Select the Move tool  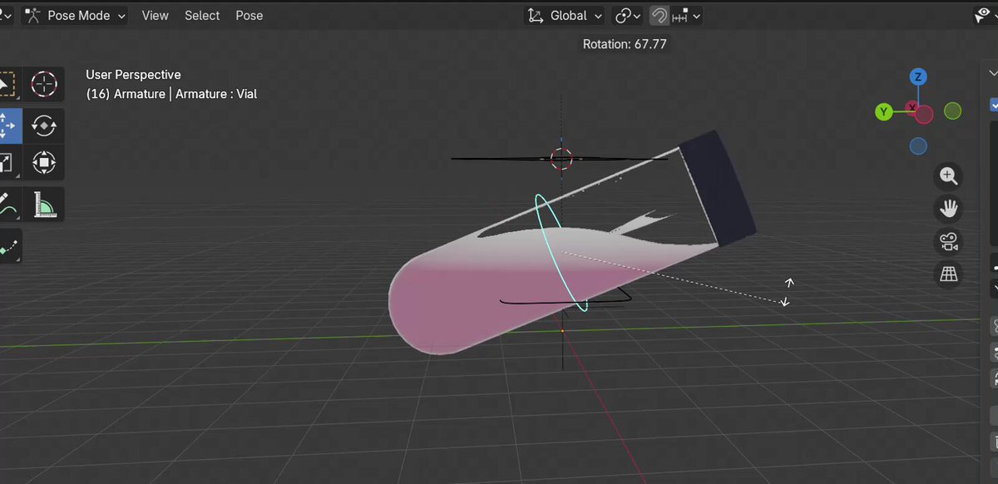8,126
